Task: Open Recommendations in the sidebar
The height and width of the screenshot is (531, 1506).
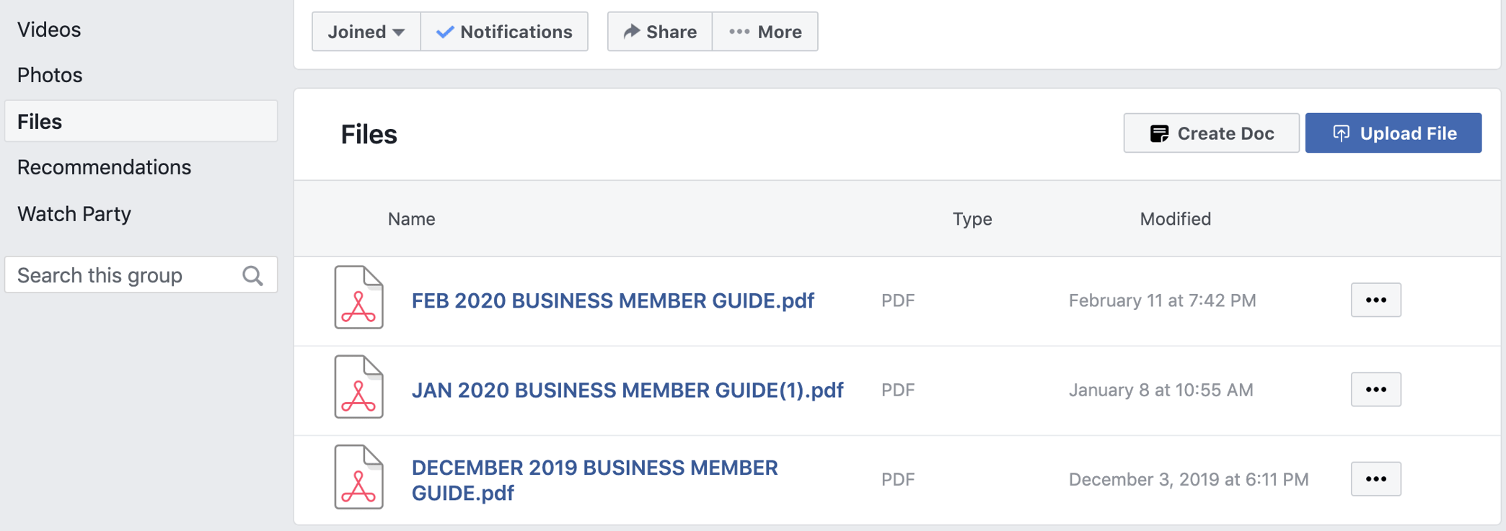Action: (104, 167)
